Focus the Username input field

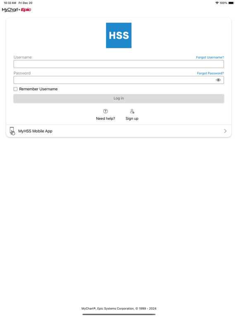pyautogui.click(x=119, y=64)
